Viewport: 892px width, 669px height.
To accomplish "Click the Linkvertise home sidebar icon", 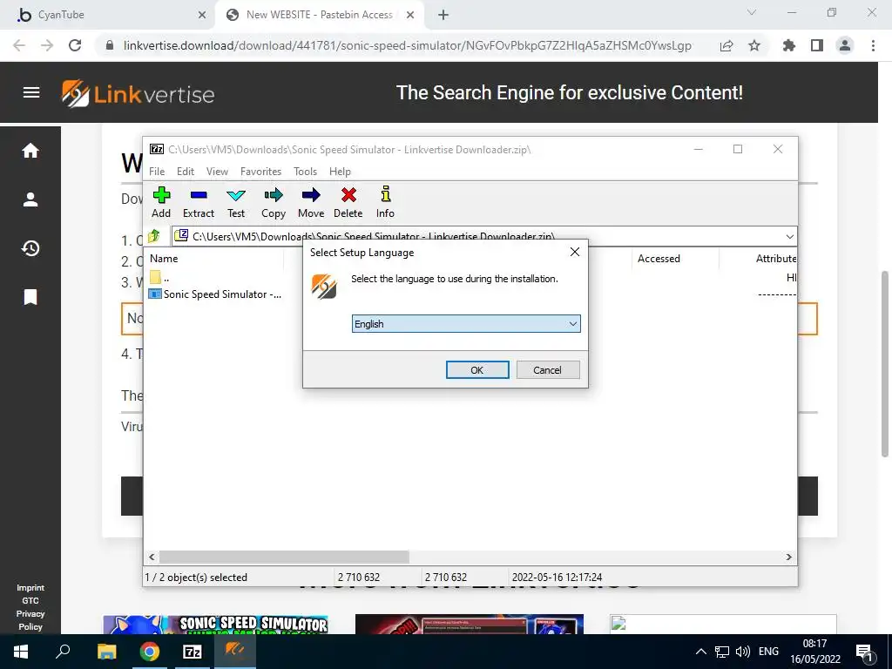I will [x=30, y=151].
